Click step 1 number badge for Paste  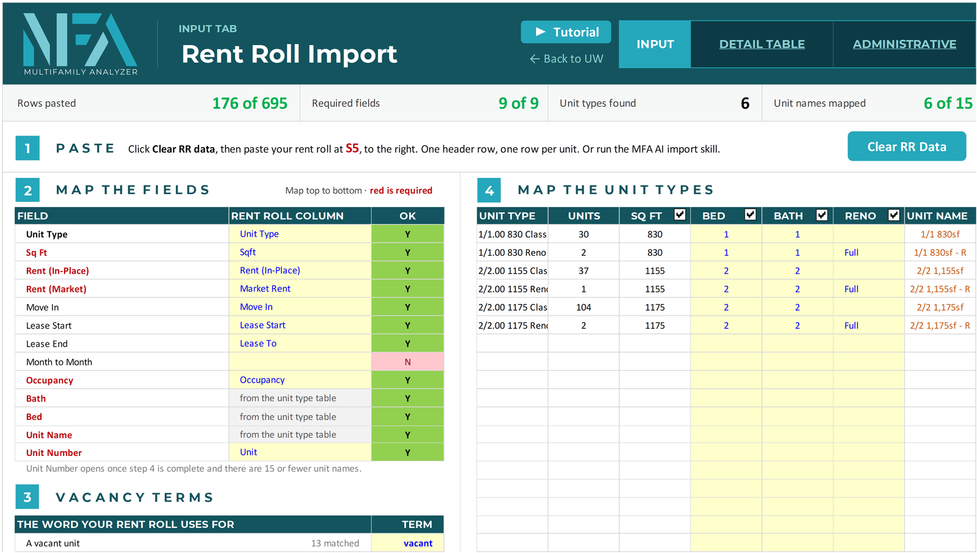27,148
